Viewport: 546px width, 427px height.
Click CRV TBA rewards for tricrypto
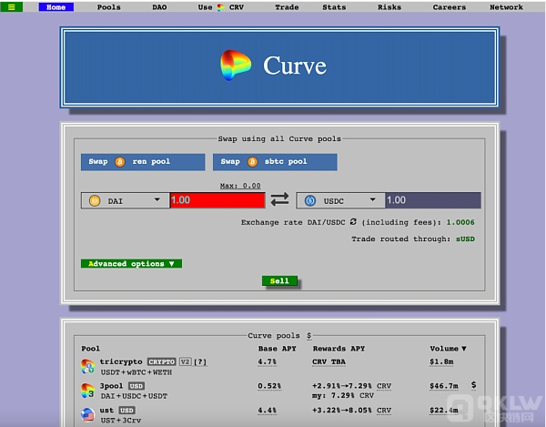click(329, 361)
